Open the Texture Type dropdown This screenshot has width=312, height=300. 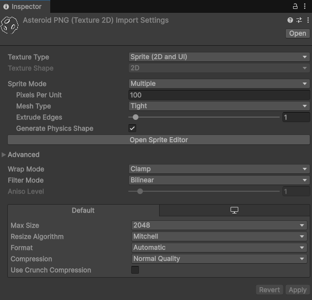[x=219, y=57]
